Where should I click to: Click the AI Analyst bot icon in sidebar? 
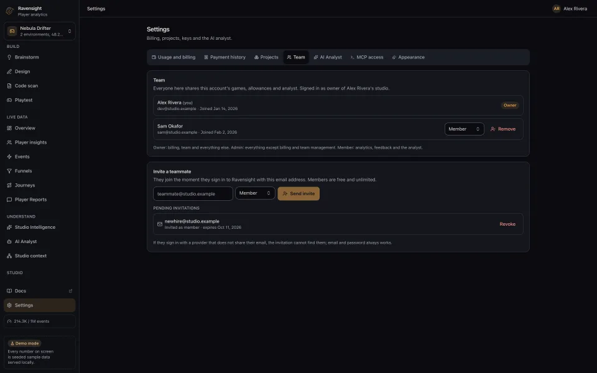(x=9, y=242)
